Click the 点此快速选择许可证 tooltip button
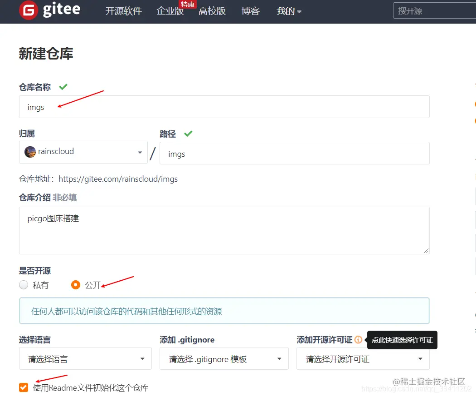This screenshot has width=476, height=397. pyautogui.click(x=402, y=340)
